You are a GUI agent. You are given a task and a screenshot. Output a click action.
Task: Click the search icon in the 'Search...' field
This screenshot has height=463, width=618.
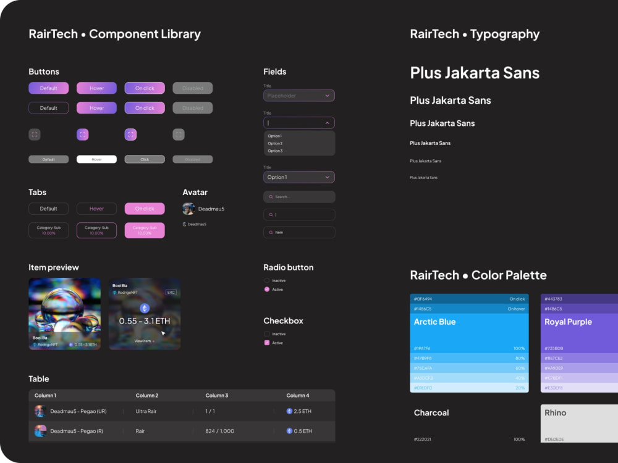click(x=271, y=197)
